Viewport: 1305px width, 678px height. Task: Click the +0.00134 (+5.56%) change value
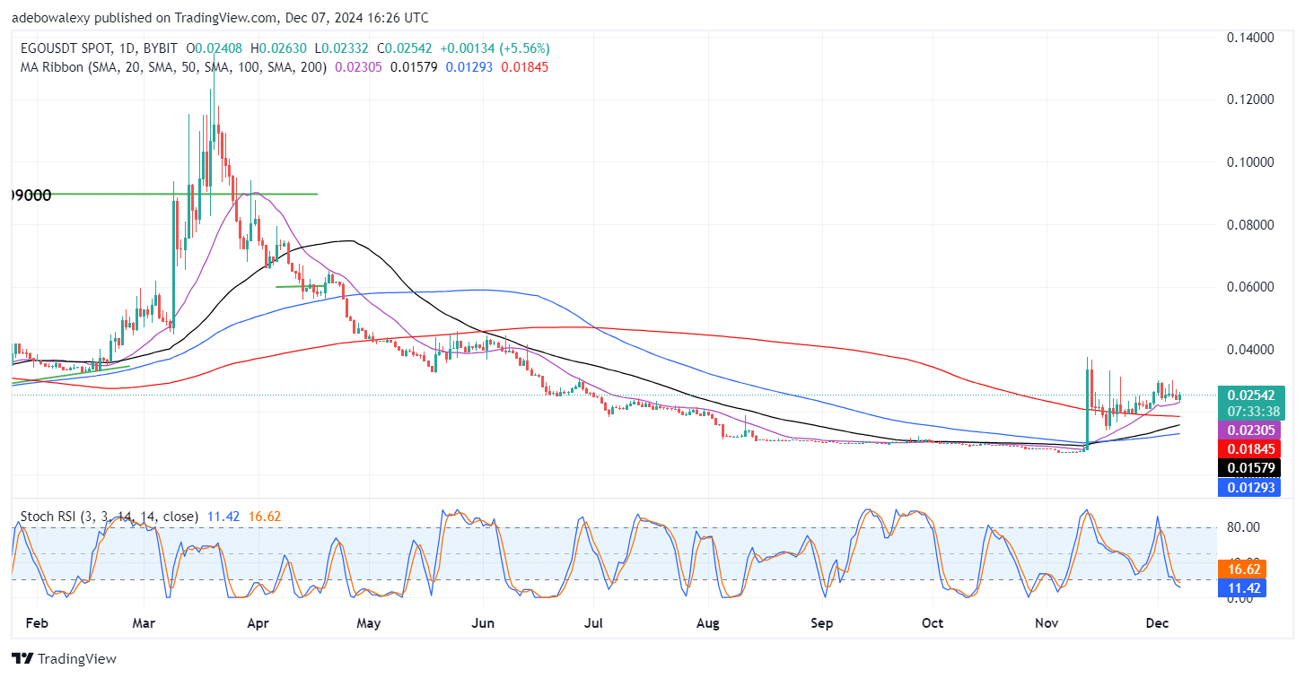coord(495,48)
